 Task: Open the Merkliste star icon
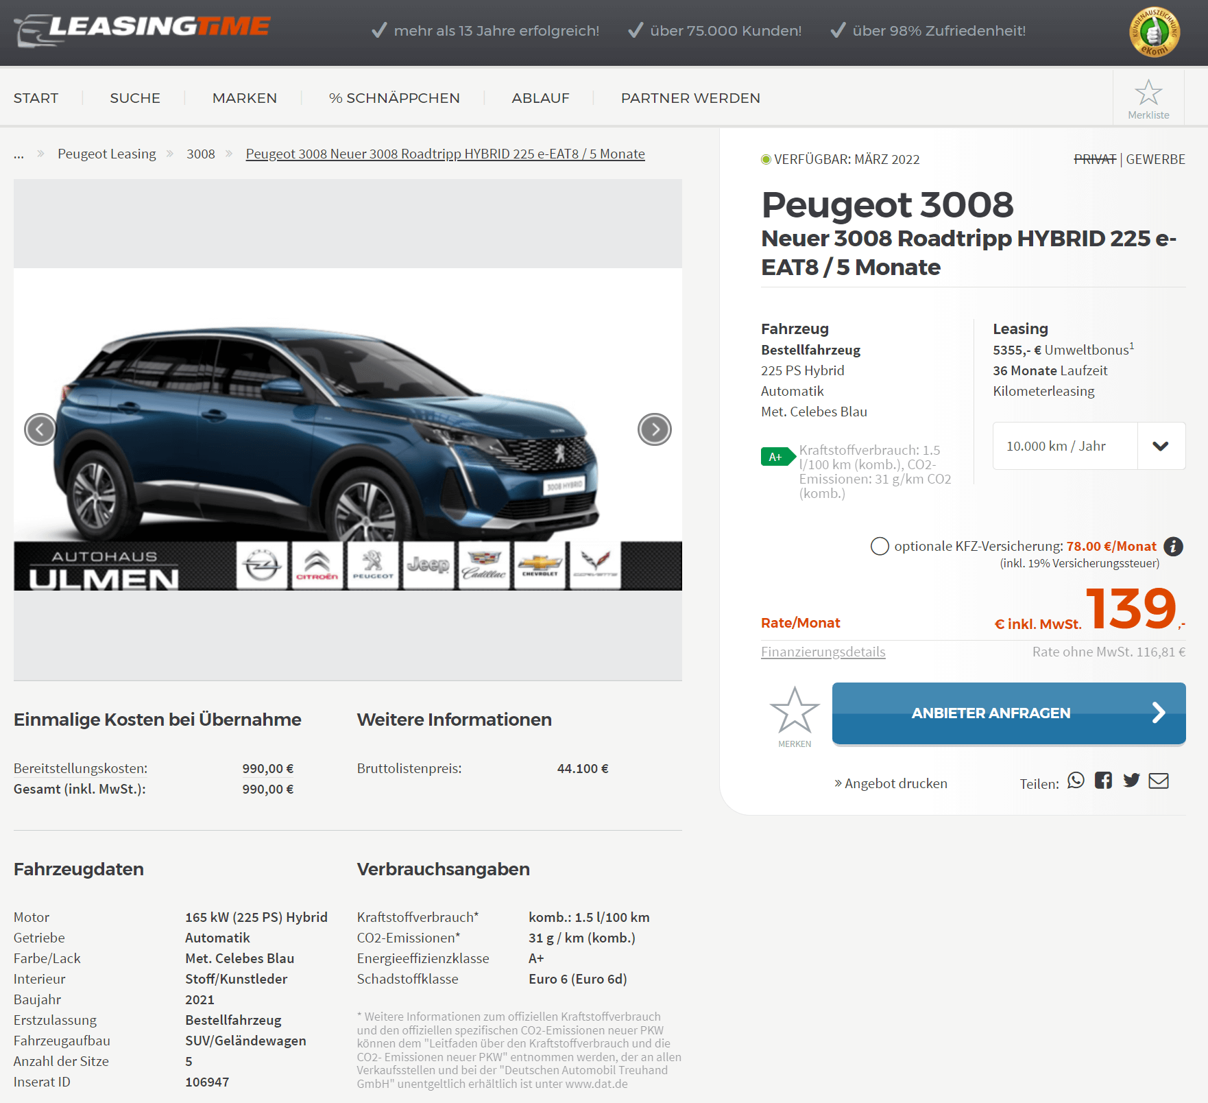click(x=1148, y=93)
